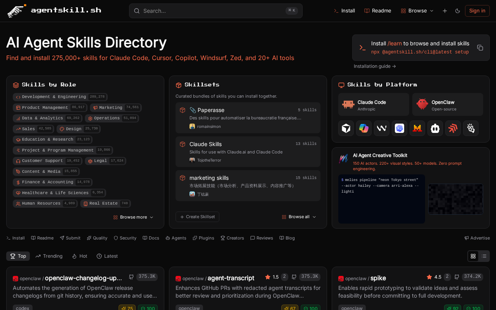Open the openclaw-changelog-up... skill card title
496x310 pixels.
coord(83,278)
